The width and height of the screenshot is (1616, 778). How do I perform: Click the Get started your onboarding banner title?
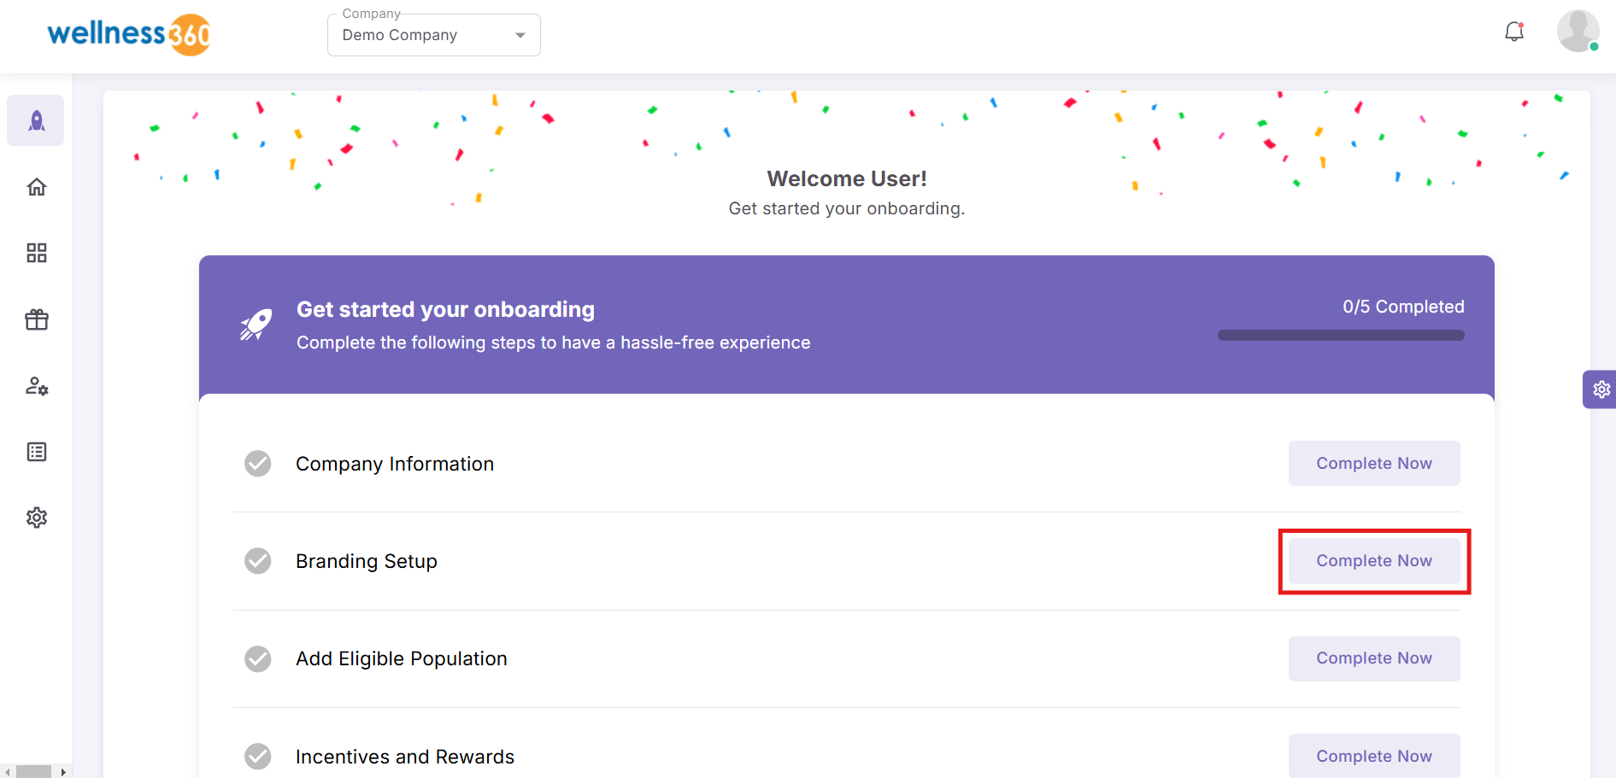445,309
